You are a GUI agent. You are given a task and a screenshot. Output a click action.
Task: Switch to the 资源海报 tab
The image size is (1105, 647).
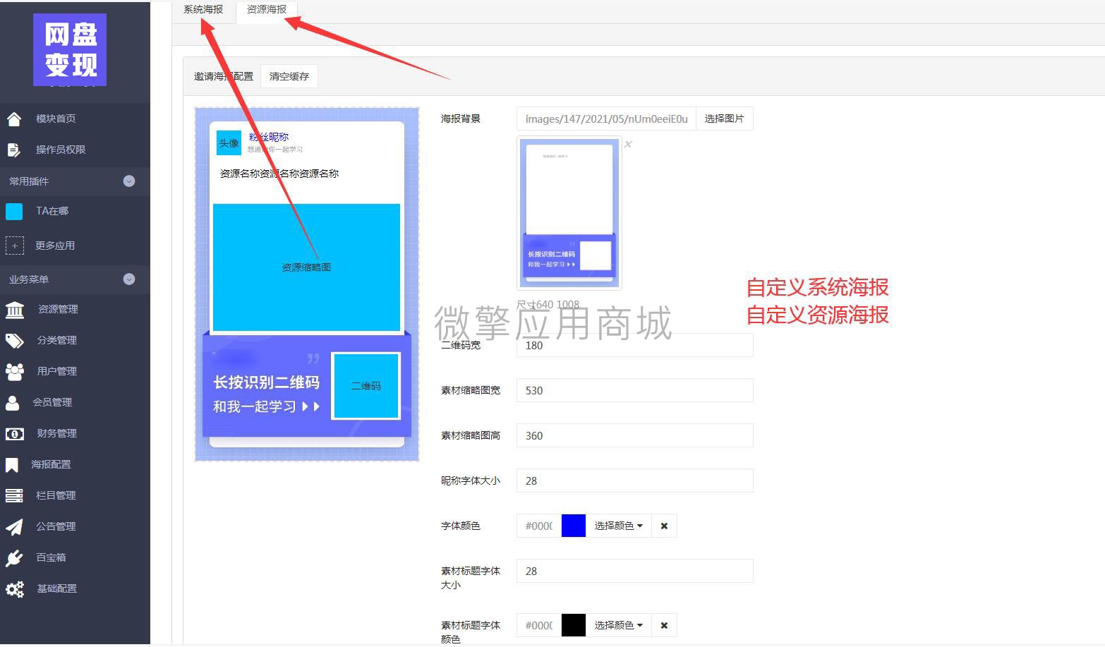[x=267, y=10]
